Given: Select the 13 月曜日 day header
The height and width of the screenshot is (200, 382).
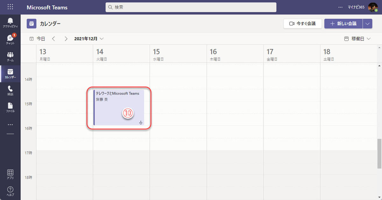Looking at the screenshot, I should tap(65, 54).
